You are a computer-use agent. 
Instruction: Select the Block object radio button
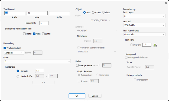103,12
